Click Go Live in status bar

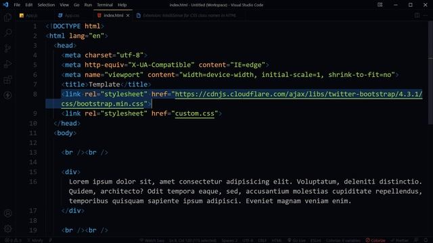[296, 240]
